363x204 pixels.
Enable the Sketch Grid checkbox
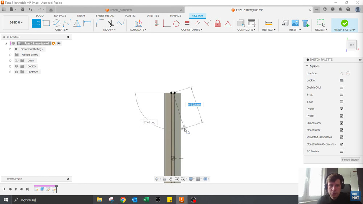[342, 87]
